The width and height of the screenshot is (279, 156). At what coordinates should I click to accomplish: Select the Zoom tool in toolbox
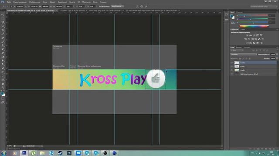point(3,88)
